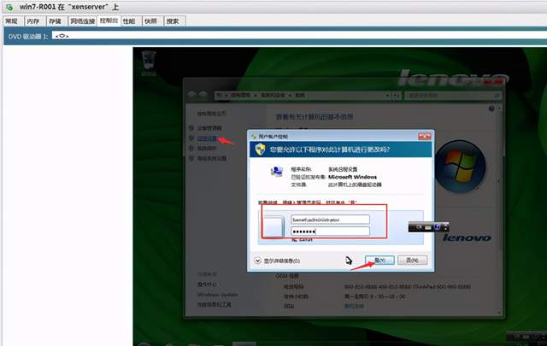Click the username field with benet\administrator
Viewport: 547px width, 346px height.
point(330,220)
